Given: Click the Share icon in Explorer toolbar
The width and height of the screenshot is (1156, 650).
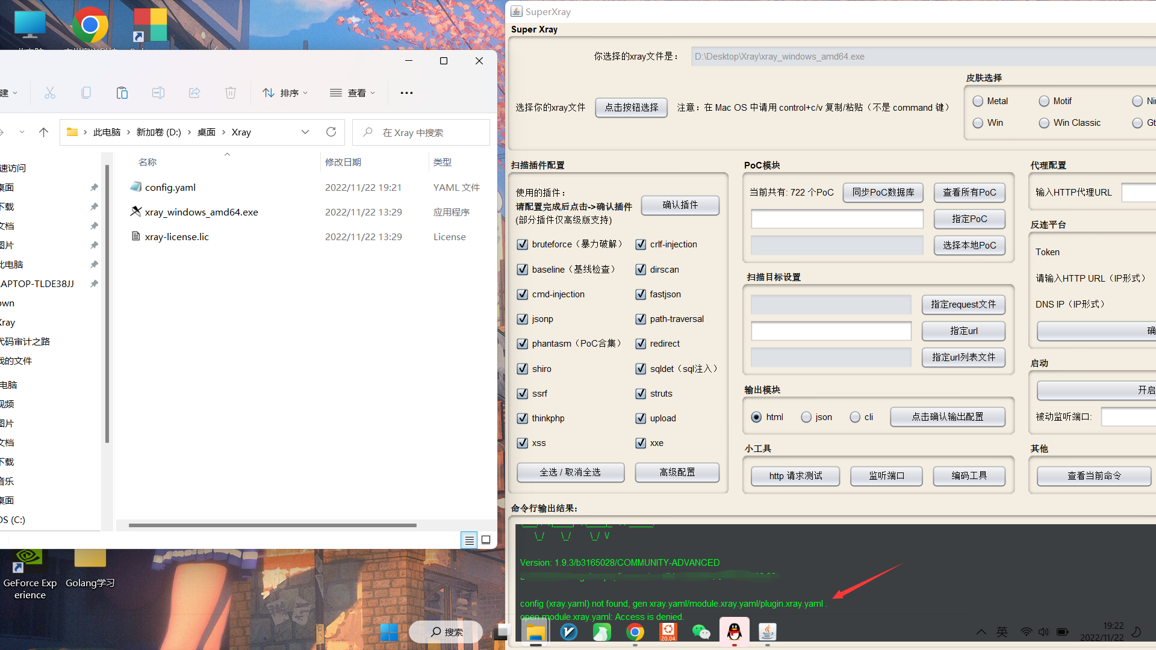Looking at the screenshot, I should (194, 93).
